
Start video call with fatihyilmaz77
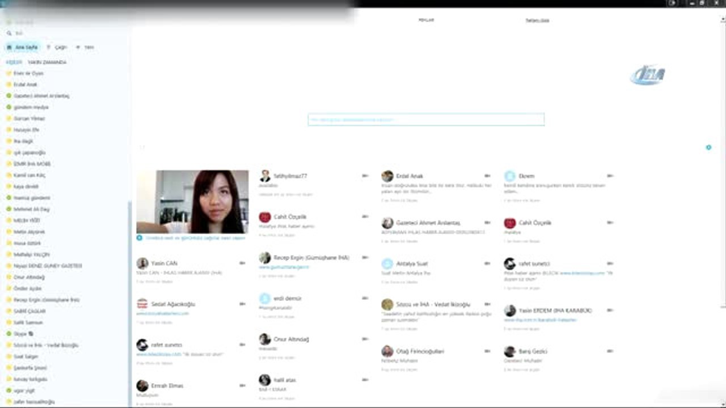(x=365, y=176)
